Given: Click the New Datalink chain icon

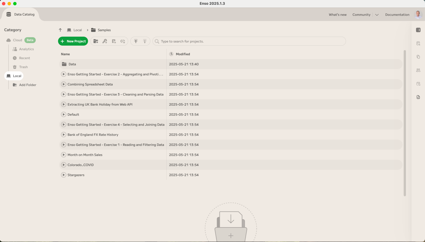Looking at the screenshot, I should click(x=123, y=41).
